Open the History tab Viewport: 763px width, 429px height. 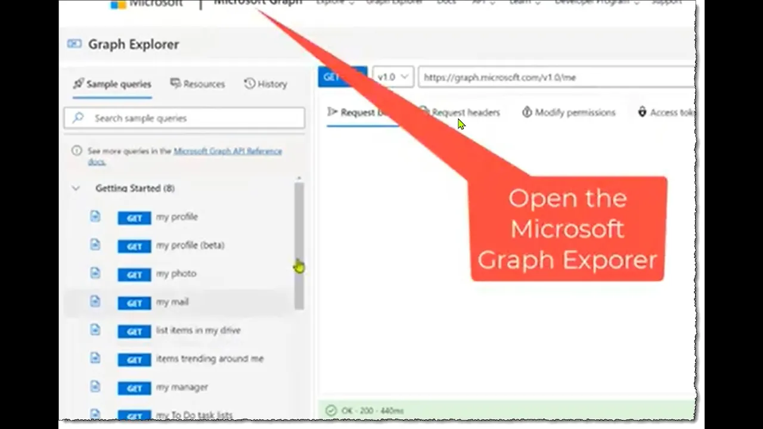[266, 84]
